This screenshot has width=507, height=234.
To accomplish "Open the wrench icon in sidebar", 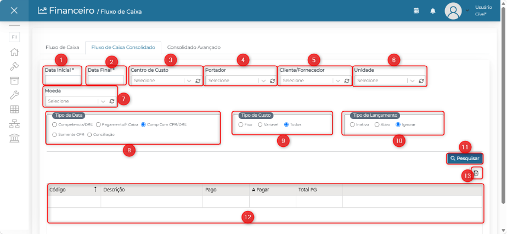I will click(14, 95).
